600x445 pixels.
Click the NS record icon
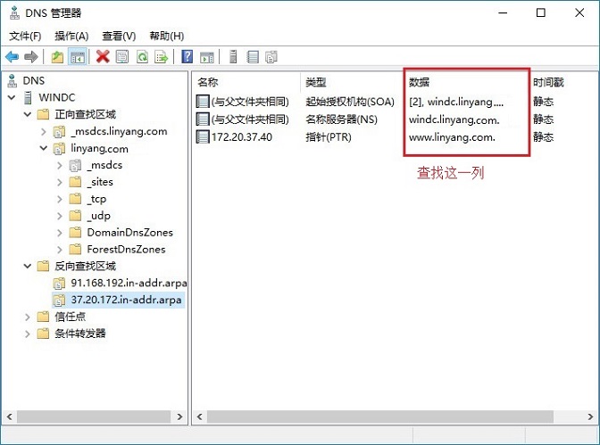pos(203,119)
